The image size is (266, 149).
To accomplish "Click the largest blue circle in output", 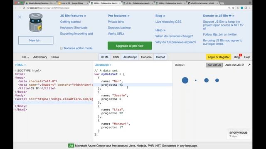I will (x=185, y=80).
